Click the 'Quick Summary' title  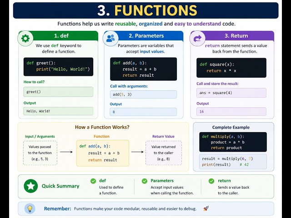(60, 186)
